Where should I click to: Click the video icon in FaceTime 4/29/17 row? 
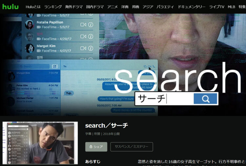83,36
